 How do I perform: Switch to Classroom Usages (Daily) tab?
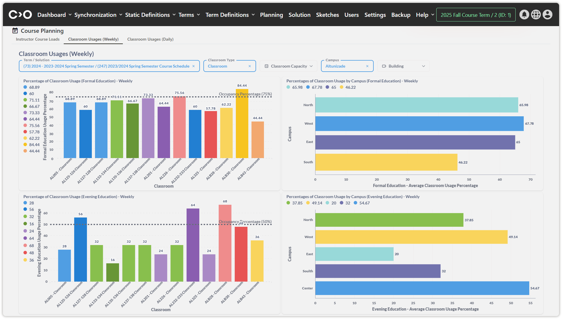(x=150, y=39)
